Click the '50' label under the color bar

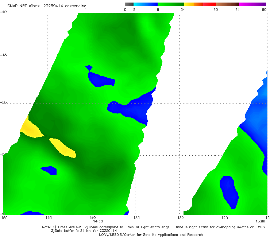tap(216, 9)
